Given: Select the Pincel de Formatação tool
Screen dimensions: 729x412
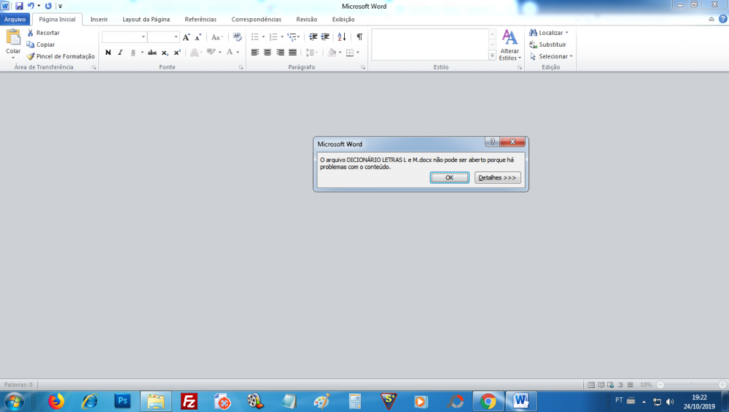Looking at the screenshot, I should pos(61,56).
